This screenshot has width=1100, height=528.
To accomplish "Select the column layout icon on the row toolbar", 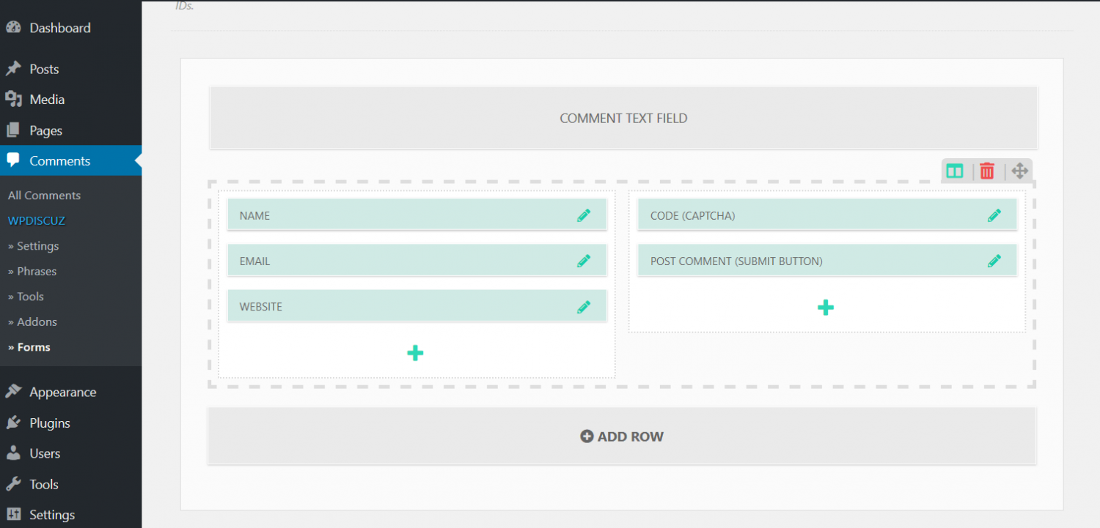I will [954, 171].
